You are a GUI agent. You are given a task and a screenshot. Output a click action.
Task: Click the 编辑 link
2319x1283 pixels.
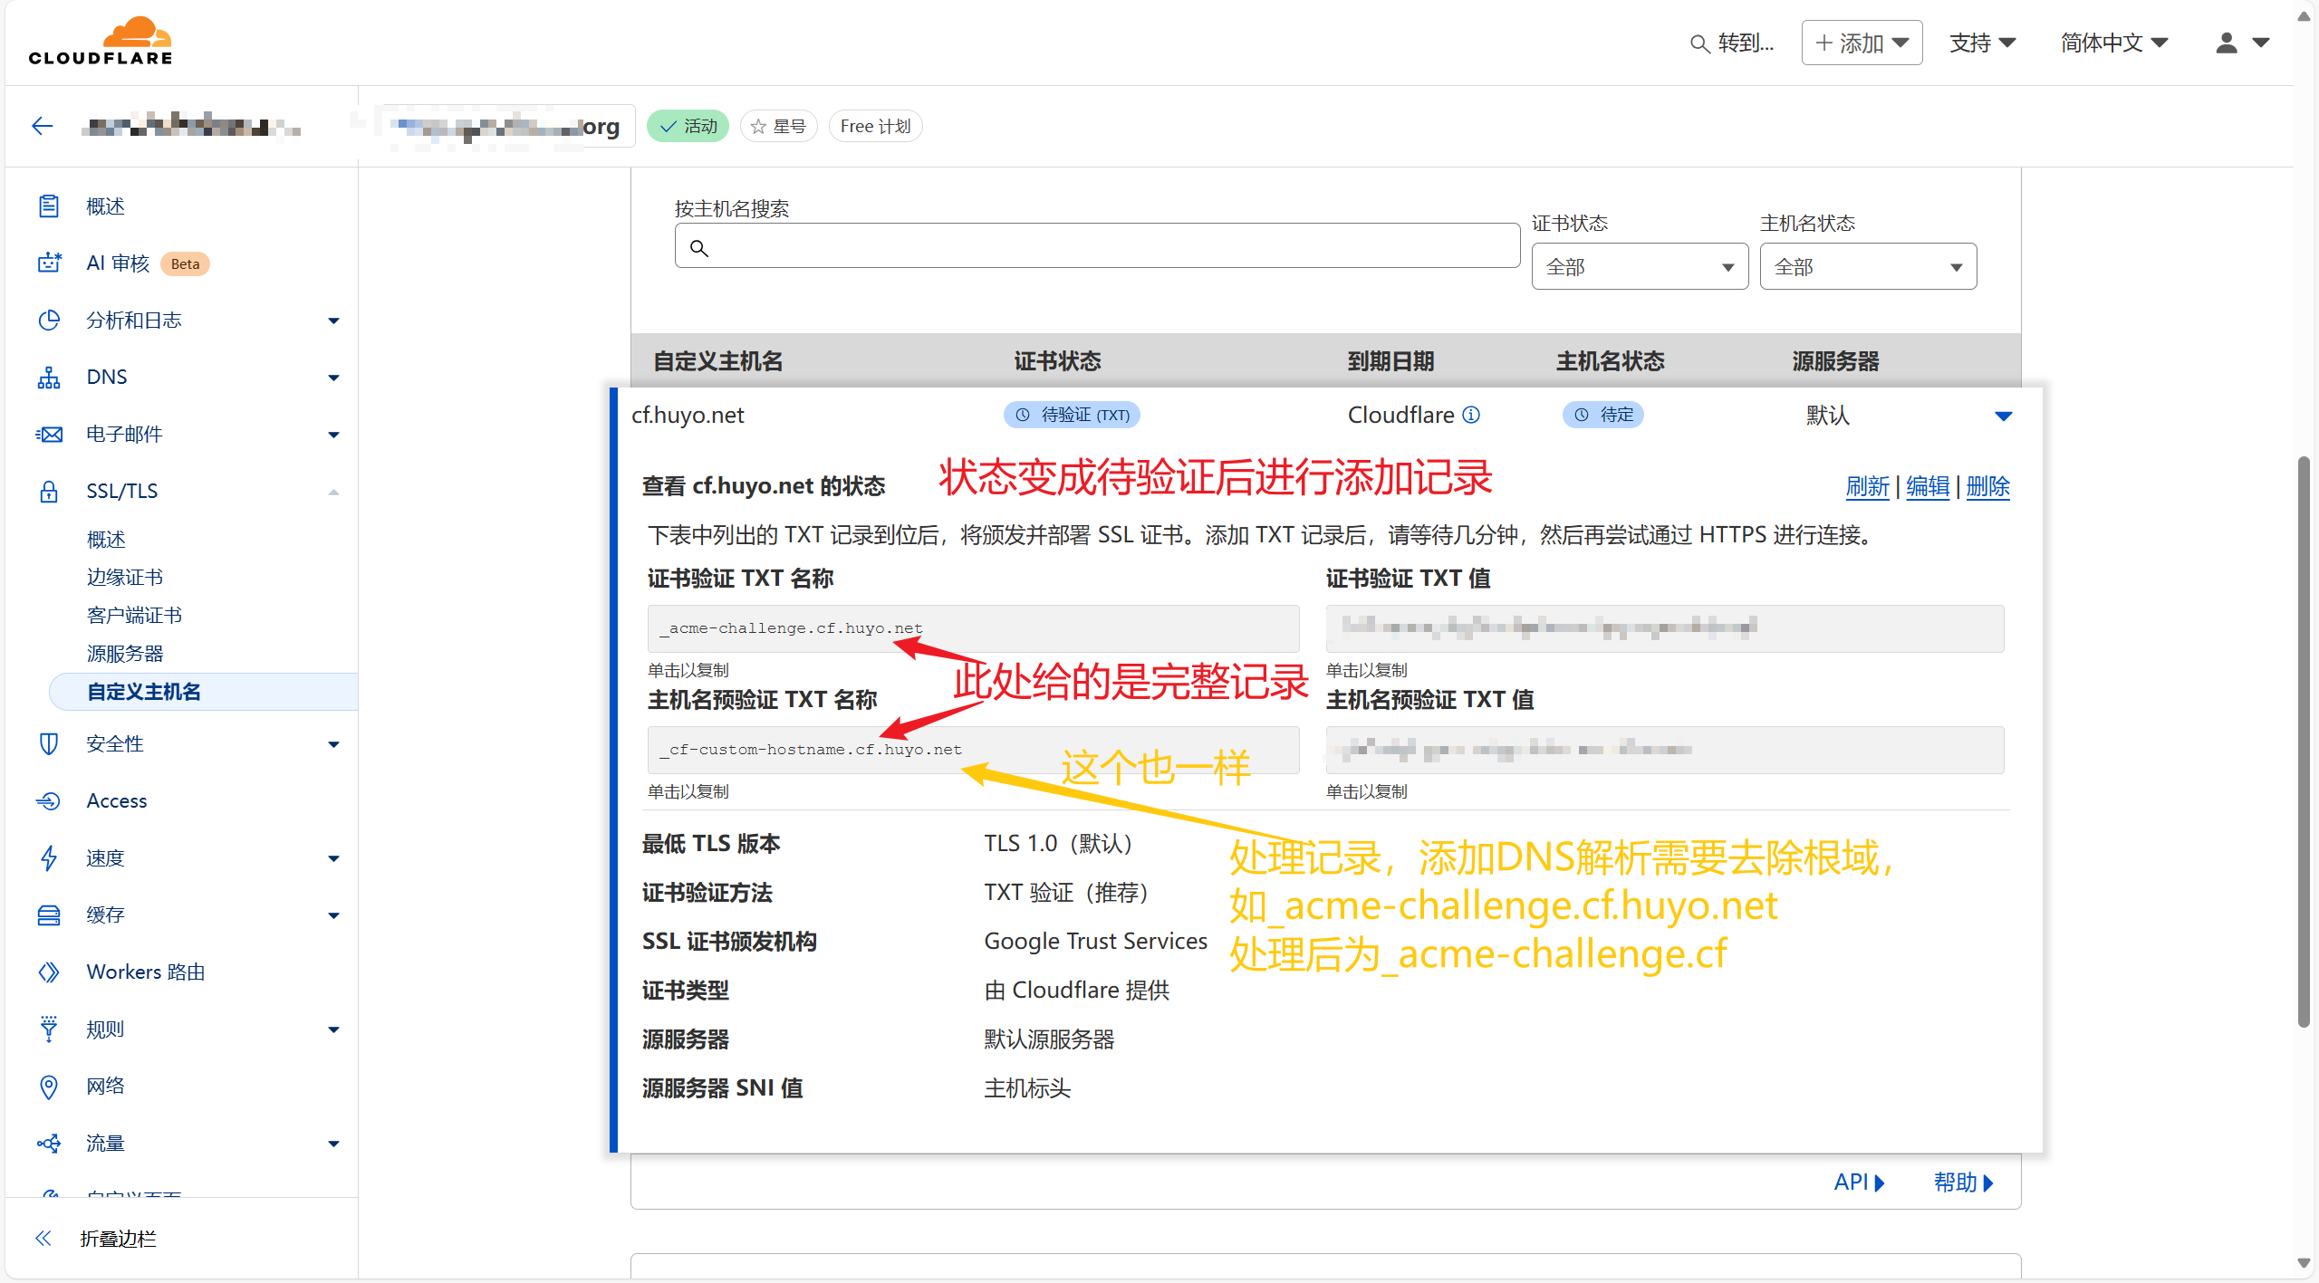click(x=1927, y=486)
